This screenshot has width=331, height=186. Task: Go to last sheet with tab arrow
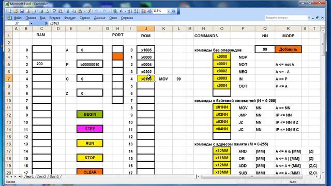click(x=20, y=177)
